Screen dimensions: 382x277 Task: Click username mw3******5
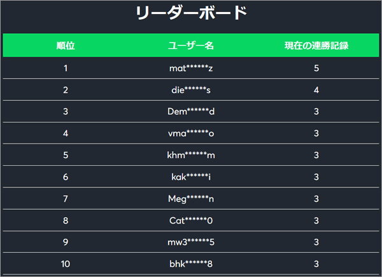tap(191, 242)
